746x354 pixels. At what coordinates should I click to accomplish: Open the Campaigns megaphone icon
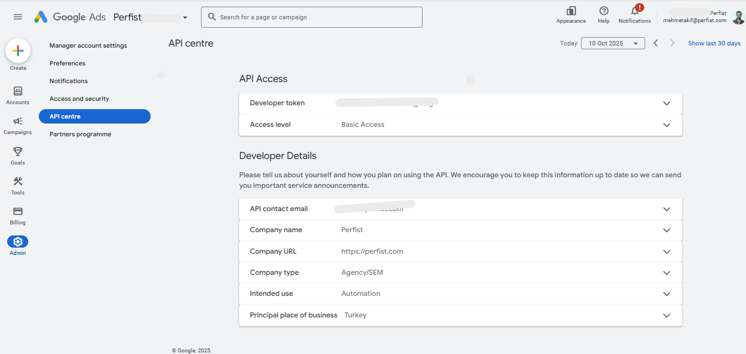pyautogui.click(x=18, y=121)
